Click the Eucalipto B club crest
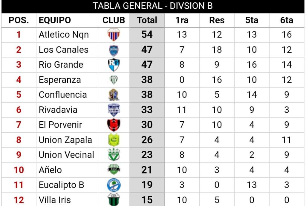The width and height of the screenshot is (306, 206). coord(114,185)
